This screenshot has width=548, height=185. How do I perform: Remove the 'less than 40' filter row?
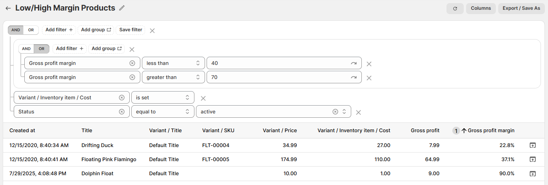[x=369, y=64]
